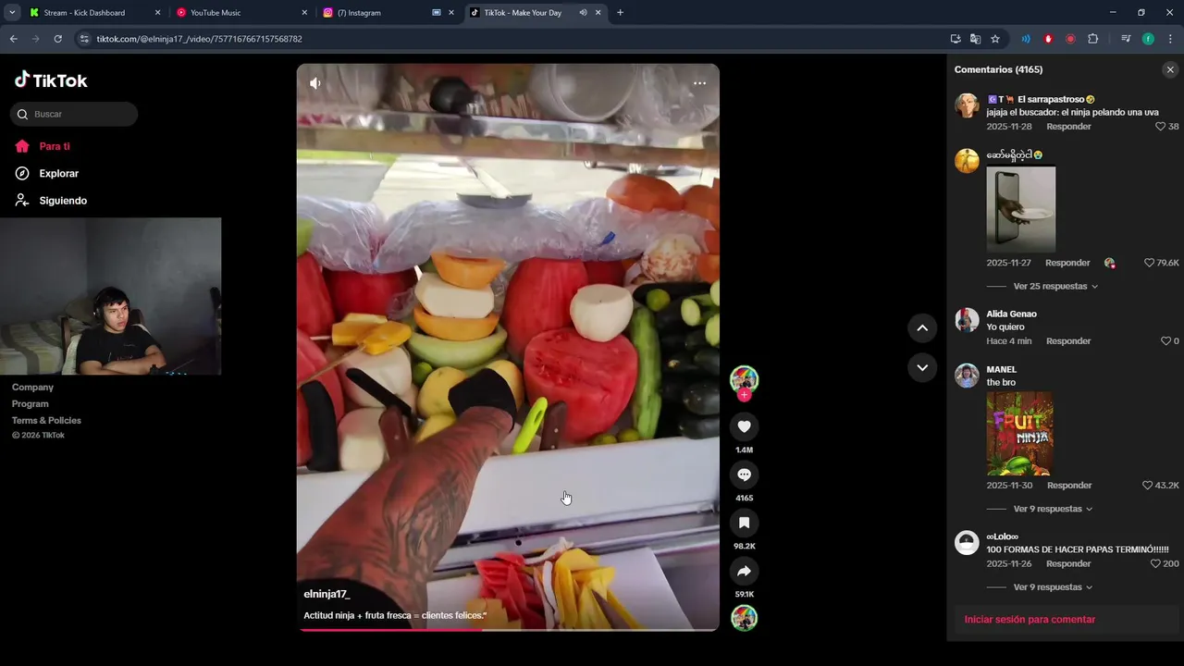Expand Ver 9 respuestas under MANEL
The width and height of the screenshot is (1184, 666).
[x=1053, y=509]
